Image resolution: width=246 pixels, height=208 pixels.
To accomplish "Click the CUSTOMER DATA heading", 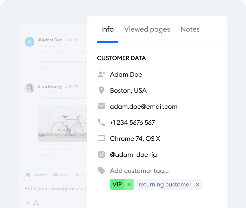I will pyautogui.click(x=121, y=58).
